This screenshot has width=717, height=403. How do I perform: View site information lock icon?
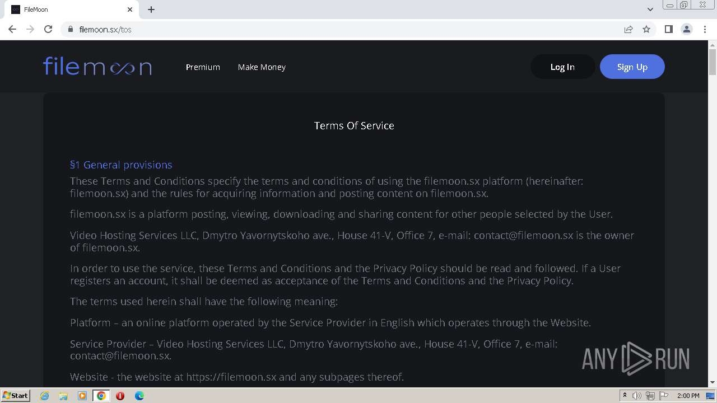[x=70, y=29]
